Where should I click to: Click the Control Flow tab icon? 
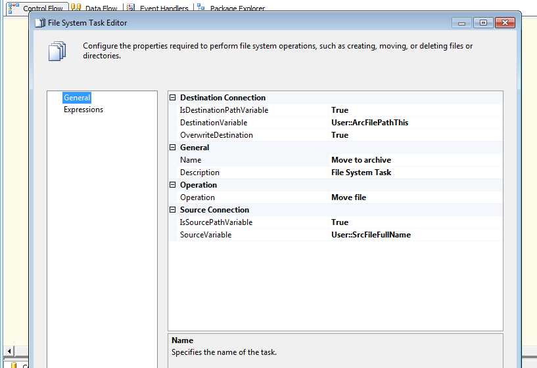tap(13, 8)
